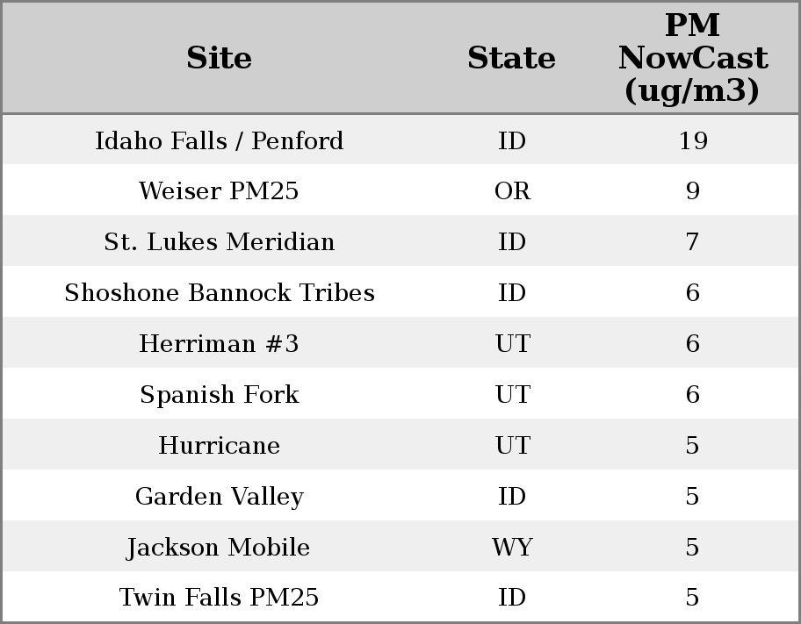Select the Garden Valley site
The image size is (801, 624).
(219, 497)
